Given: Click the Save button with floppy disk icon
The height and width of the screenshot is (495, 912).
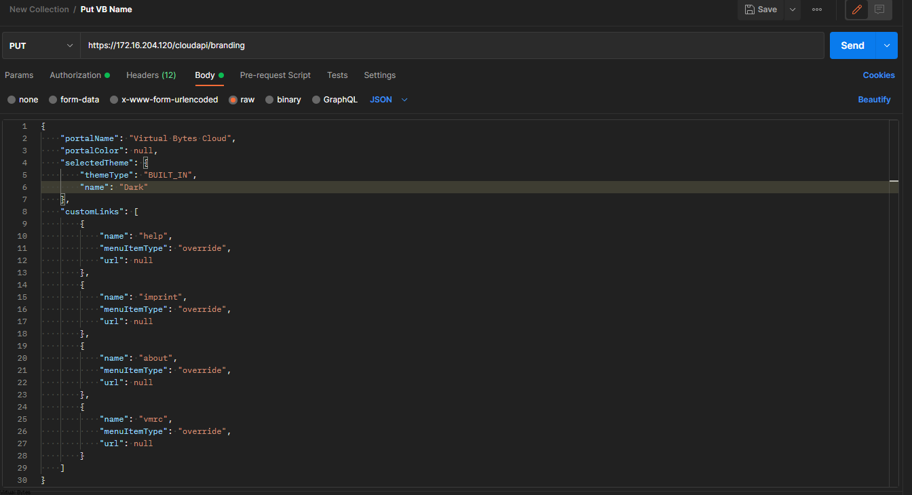Looking at the screenshot, I should [760, 9].
